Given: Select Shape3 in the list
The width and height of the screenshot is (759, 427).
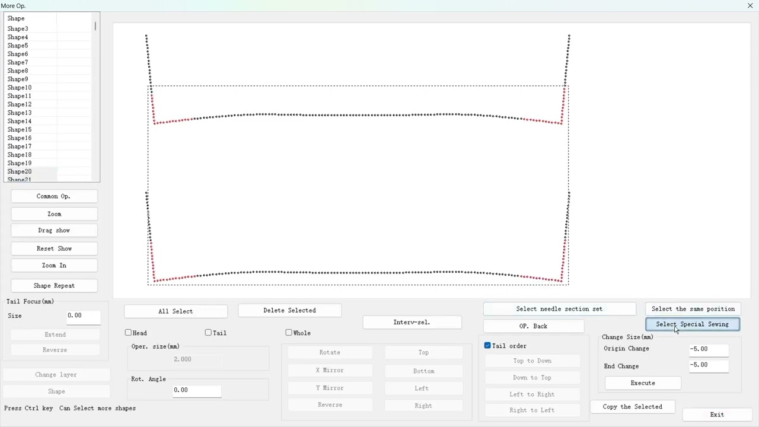Looking at the screenshot, I should (18, 28).
